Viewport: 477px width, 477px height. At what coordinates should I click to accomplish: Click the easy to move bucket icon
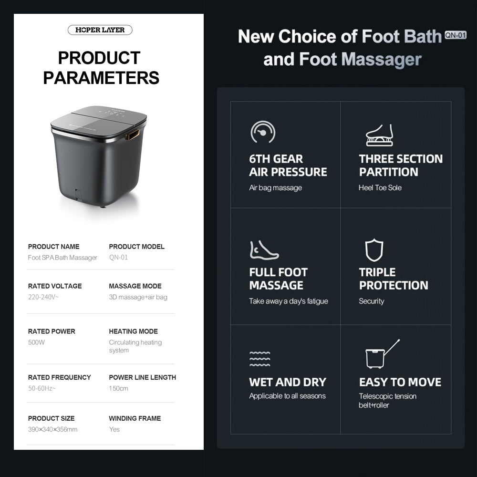point(381,354)
